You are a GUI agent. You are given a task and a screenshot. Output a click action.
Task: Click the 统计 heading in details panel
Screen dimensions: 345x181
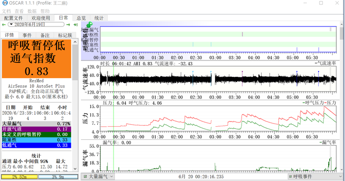pyautogui.click(x=36, y=156)
